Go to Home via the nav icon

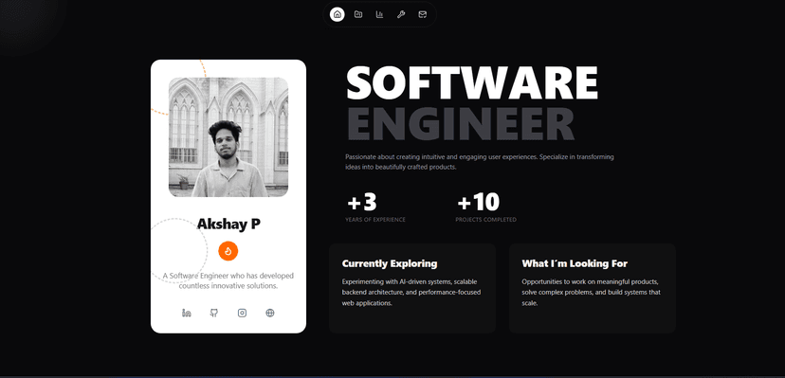[337, 14]
